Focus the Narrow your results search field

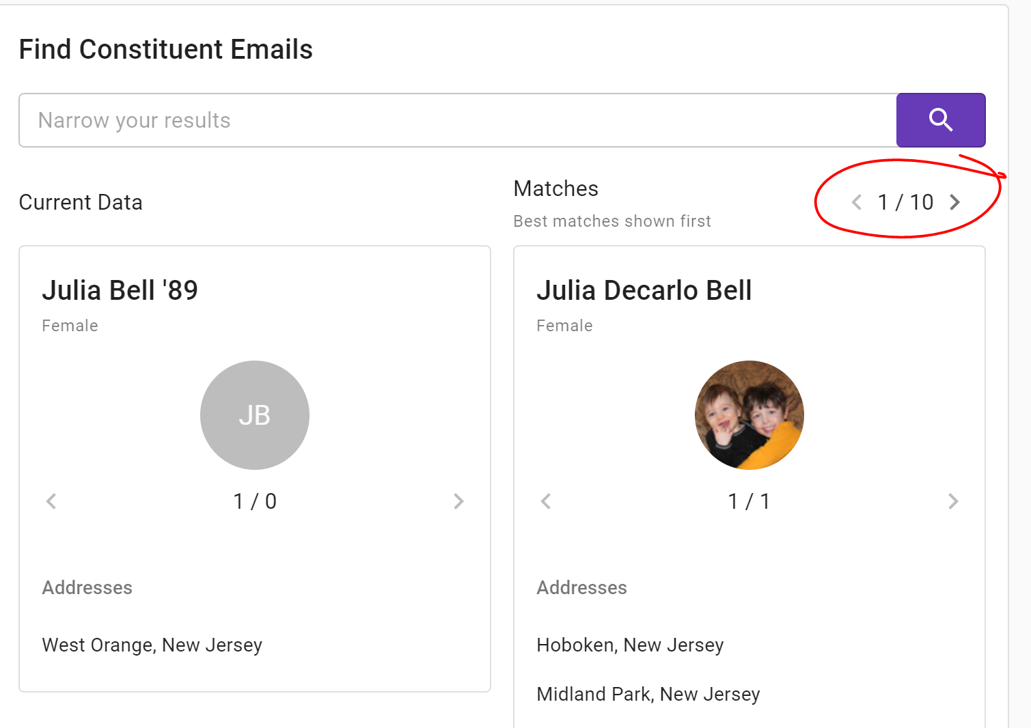(x=456, y=120)
